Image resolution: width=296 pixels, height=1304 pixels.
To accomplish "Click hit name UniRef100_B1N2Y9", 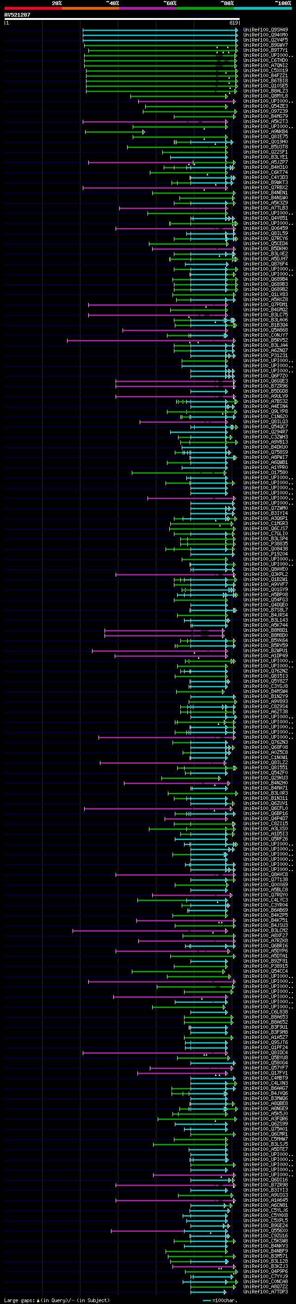I will click(265, 697).
